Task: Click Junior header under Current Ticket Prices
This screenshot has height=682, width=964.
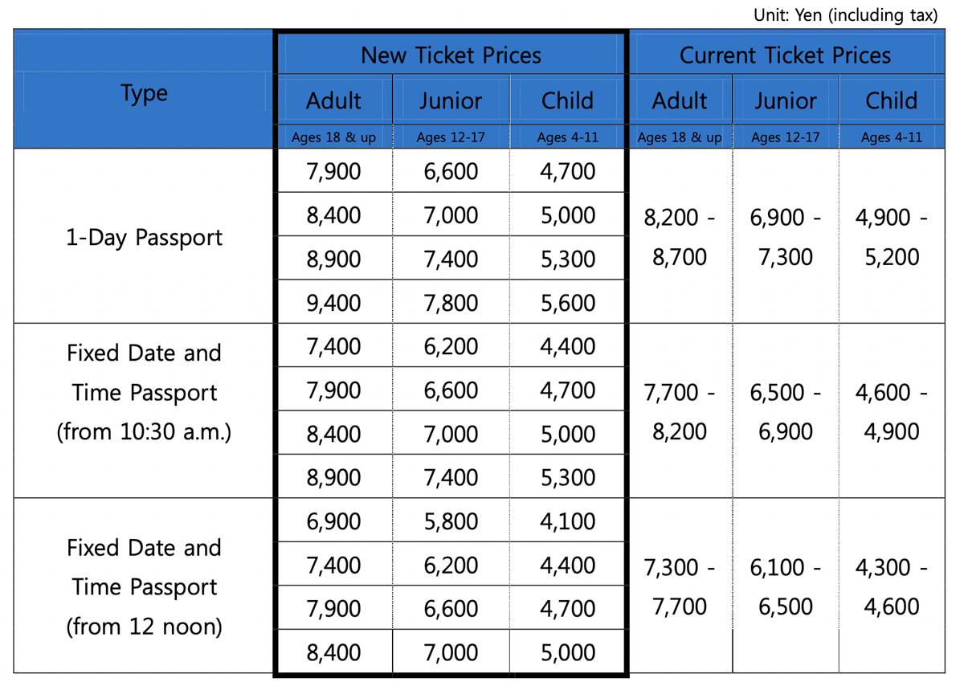Action: (785, 101)
